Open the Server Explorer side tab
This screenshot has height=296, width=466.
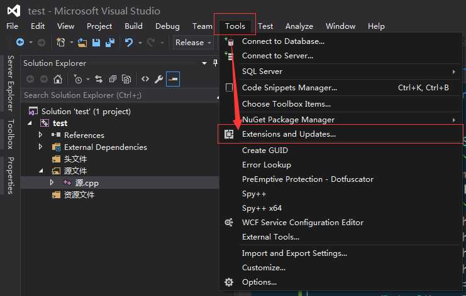point(11,83)
